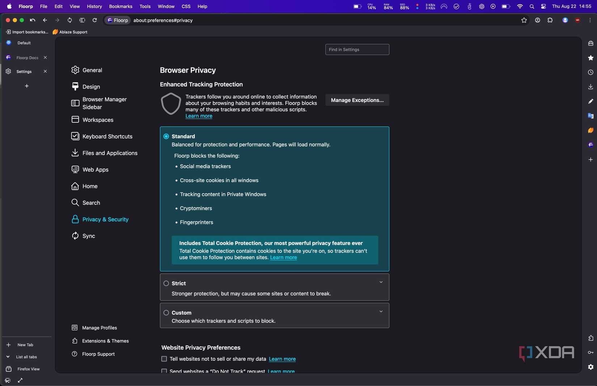Open Extensions & Themes
Viewport: 597px width, 386px height.
[100, 341]
